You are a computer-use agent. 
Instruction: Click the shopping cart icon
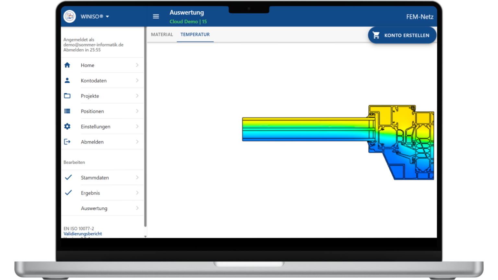click(x=376, y=35)
